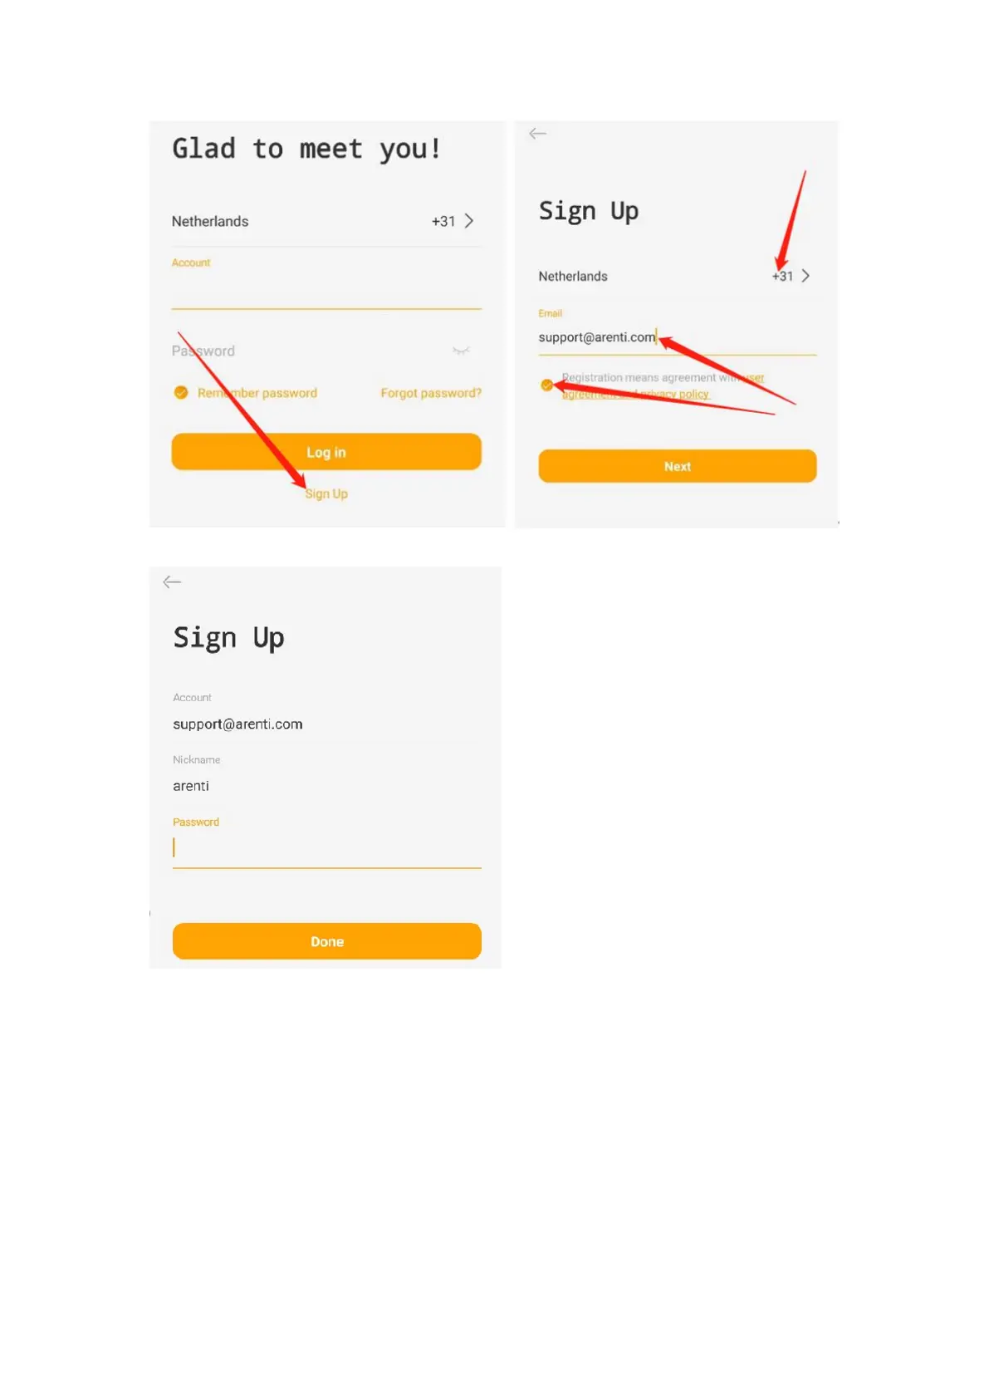Toggle the password visibility eye icon
The image size is (989, 1399).
coord(462,351)
